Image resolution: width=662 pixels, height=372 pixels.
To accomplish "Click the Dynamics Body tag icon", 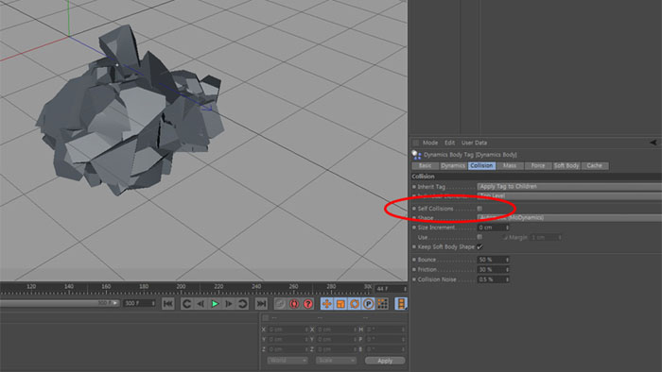I will (416, 155).
